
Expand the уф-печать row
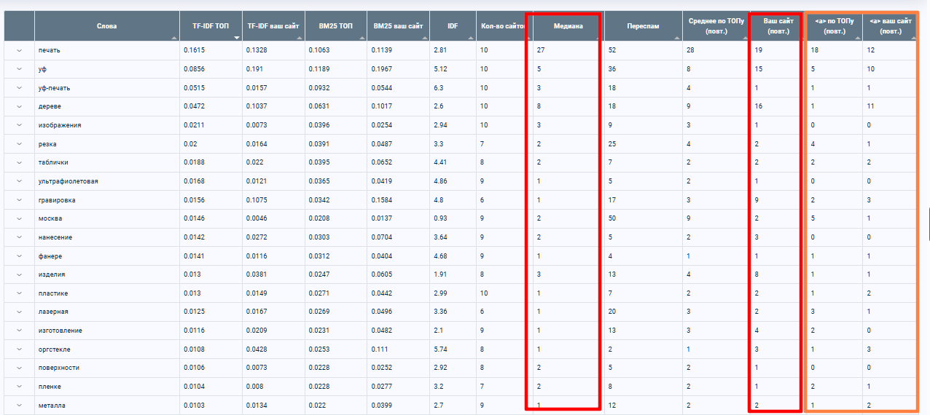19,87
